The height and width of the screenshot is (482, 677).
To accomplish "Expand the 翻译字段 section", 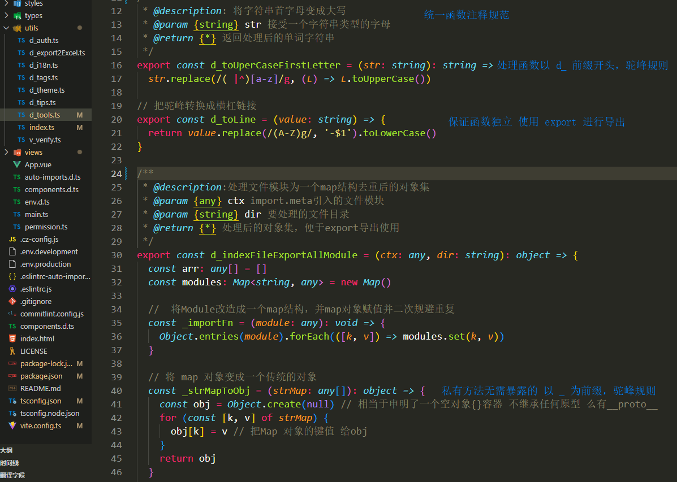I will pyautogui.click(x=12, y=476).
